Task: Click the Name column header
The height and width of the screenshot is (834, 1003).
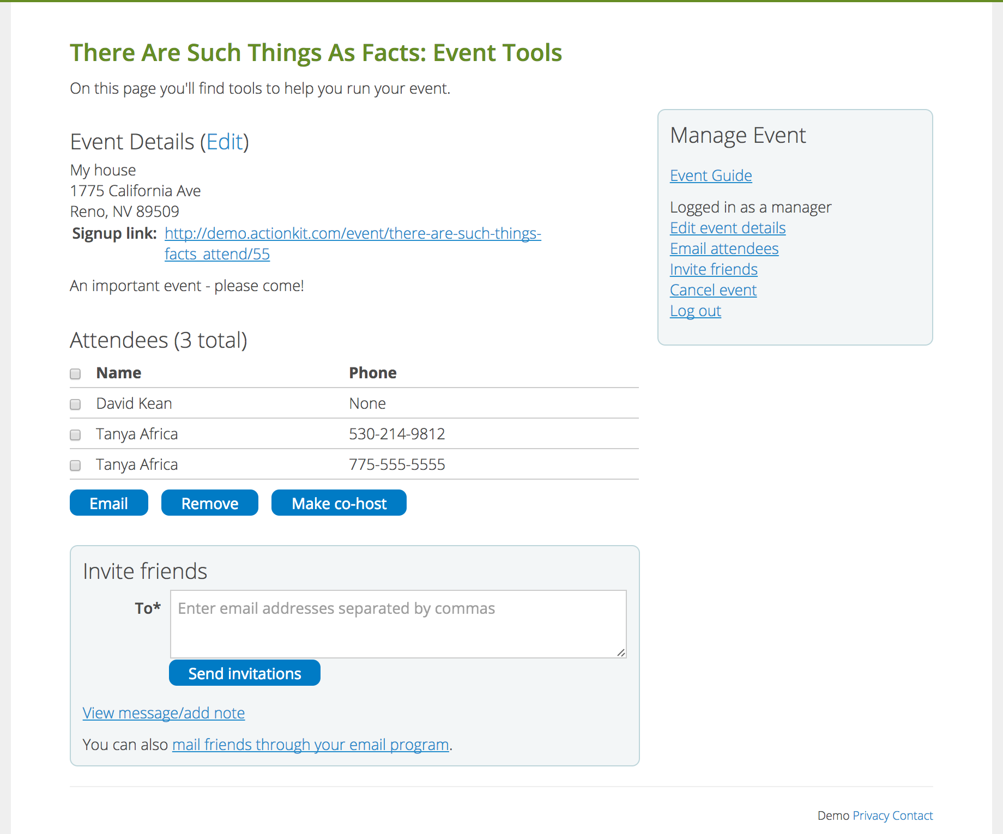Action: coord(119,373)
